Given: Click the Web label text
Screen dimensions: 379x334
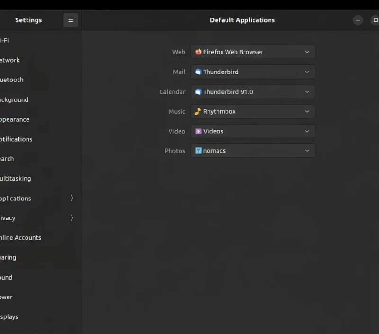Looking at the screenshot, I should [179, 52].
